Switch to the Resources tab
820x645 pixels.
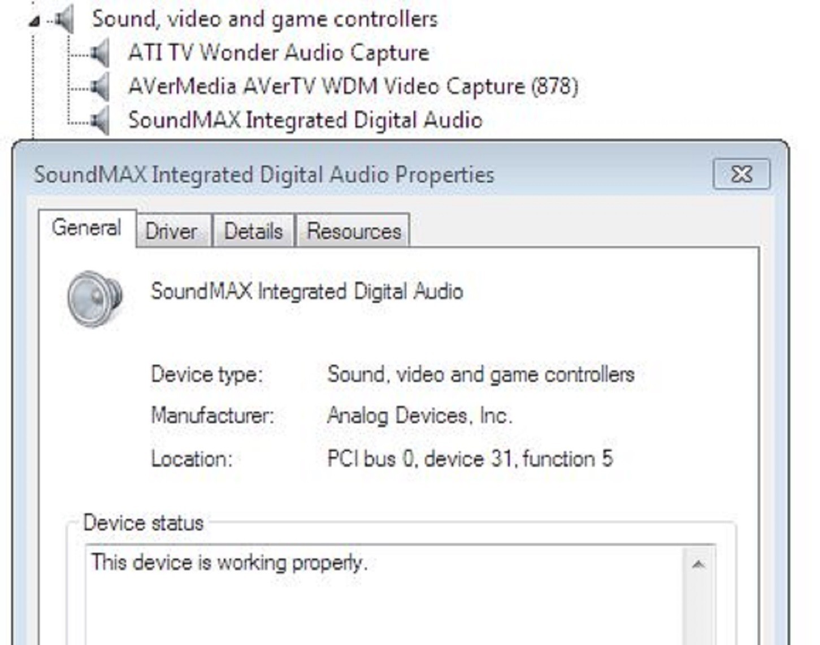point(354,231)
